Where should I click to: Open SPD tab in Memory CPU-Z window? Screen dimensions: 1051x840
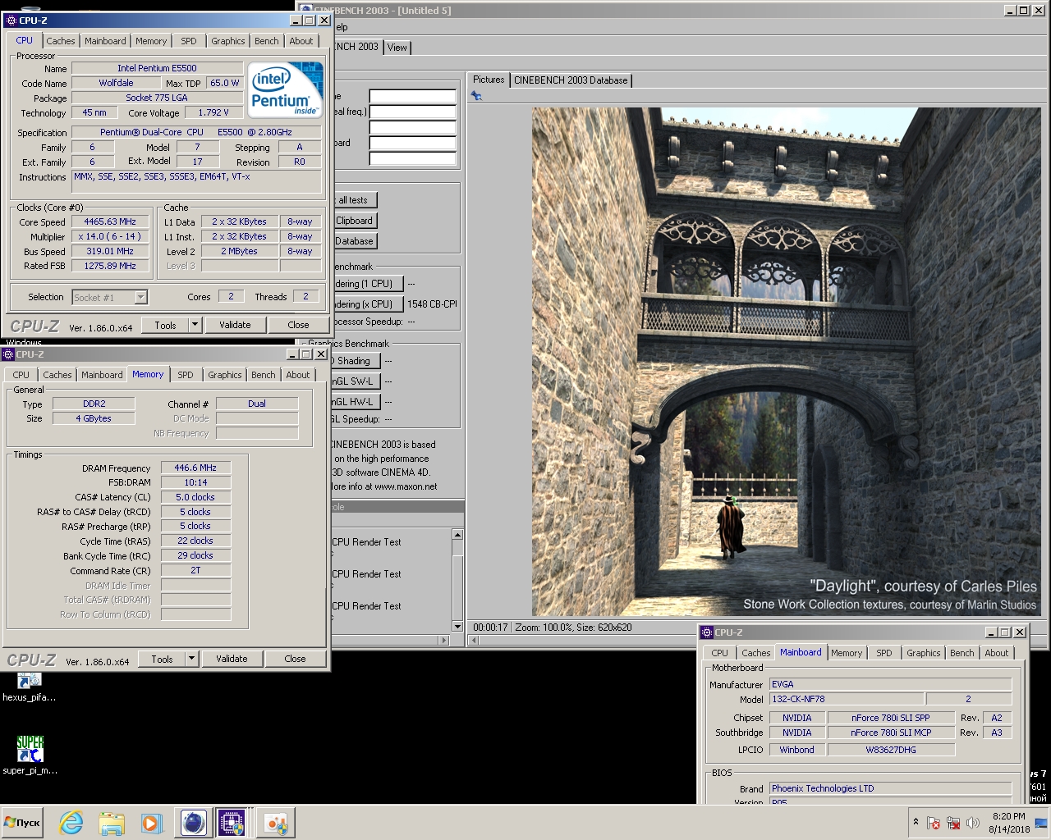[x=186, y=375]
